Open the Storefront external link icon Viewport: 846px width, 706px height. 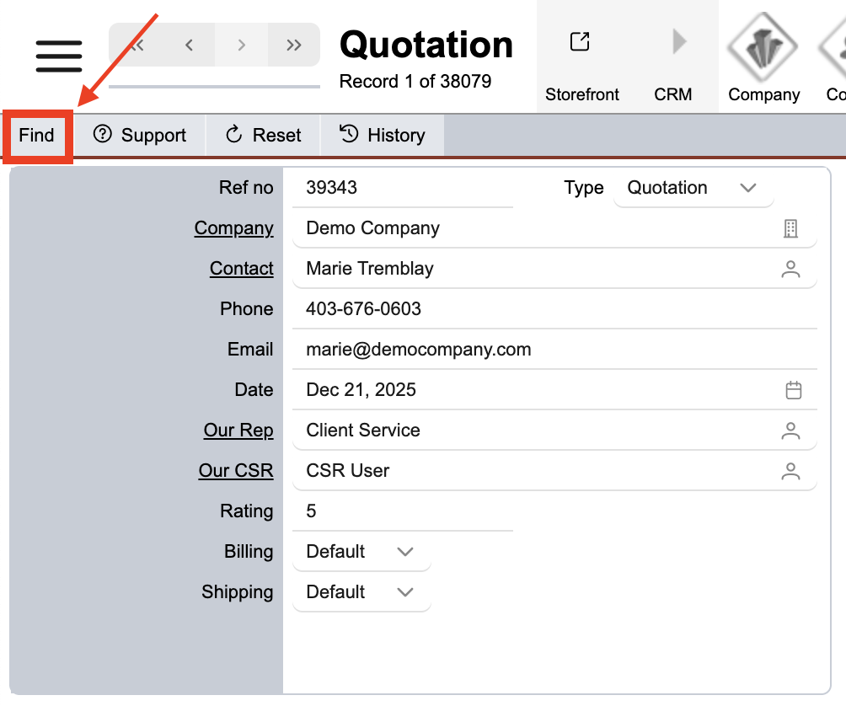click(580, 41)
